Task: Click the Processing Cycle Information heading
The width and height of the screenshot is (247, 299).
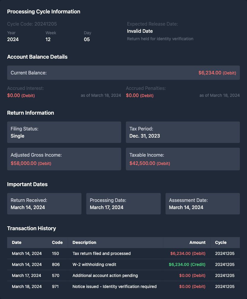Action: click(x=44, y=12)
